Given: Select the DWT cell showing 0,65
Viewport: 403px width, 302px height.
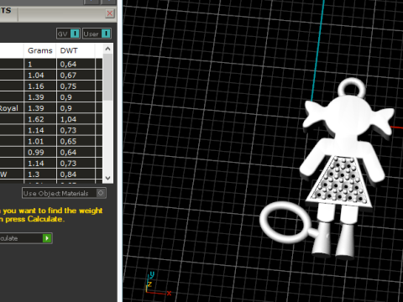Looking at the screenshot, I should (76, 142).
